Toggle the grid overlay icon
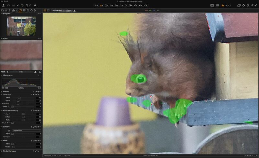259x158 pixels. point(217,5)
